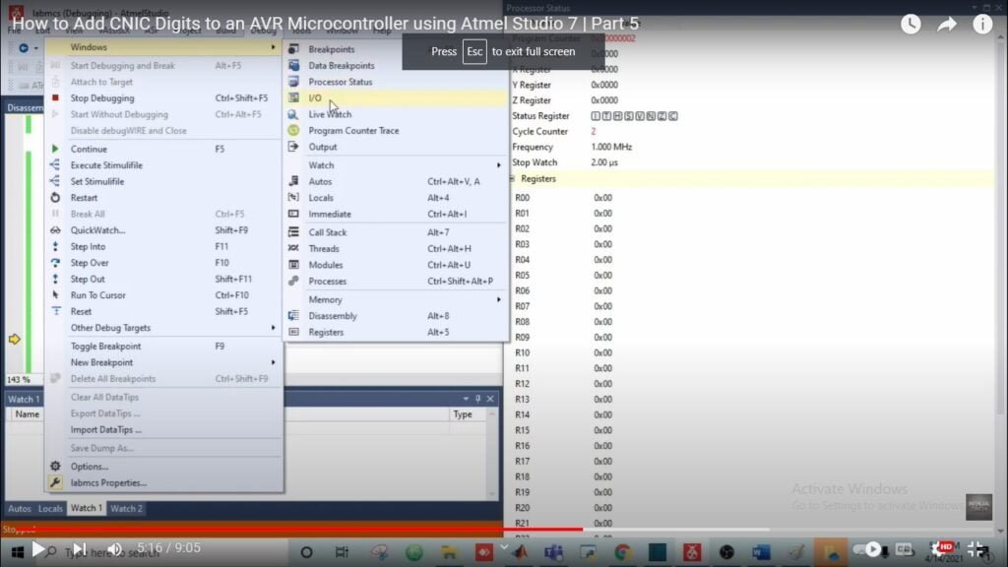Click the YouTube Share arrow icon
1008x567 pixels.
coord(947,25)
